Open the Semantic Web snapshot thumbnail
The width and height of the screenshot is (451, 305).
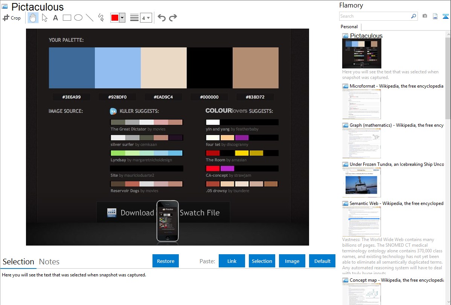click(361, 222)
